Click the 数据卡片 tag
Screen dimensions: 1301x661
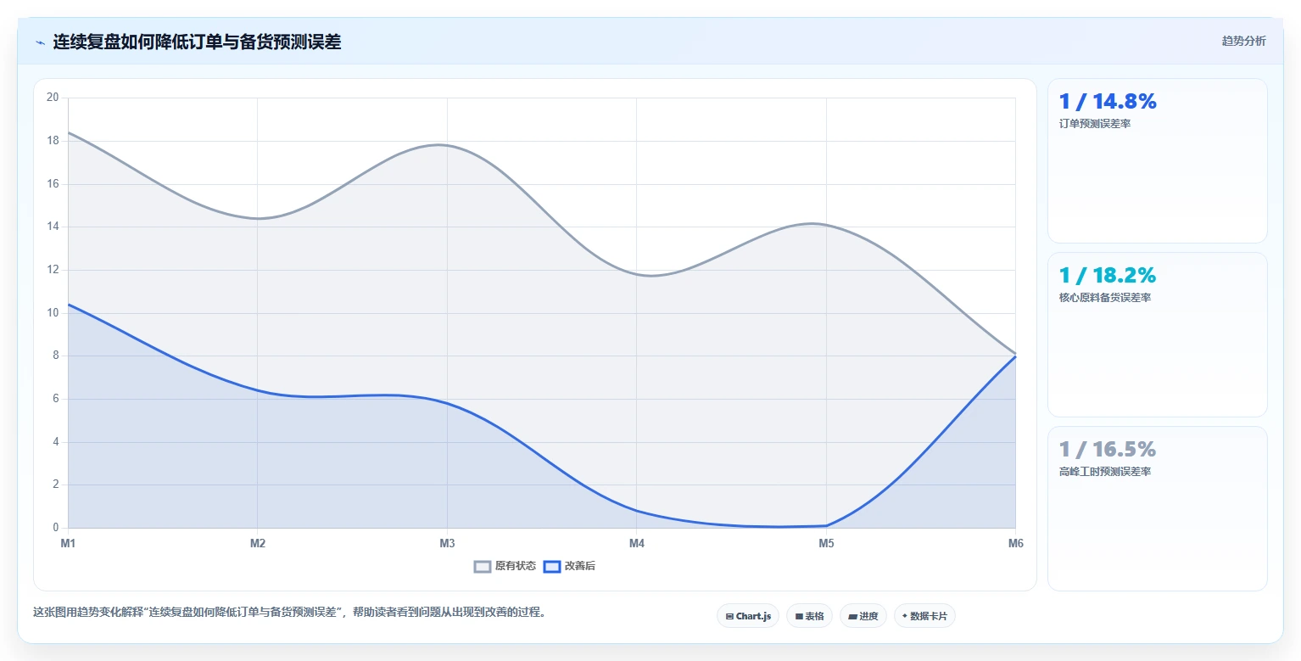point(924,616)
